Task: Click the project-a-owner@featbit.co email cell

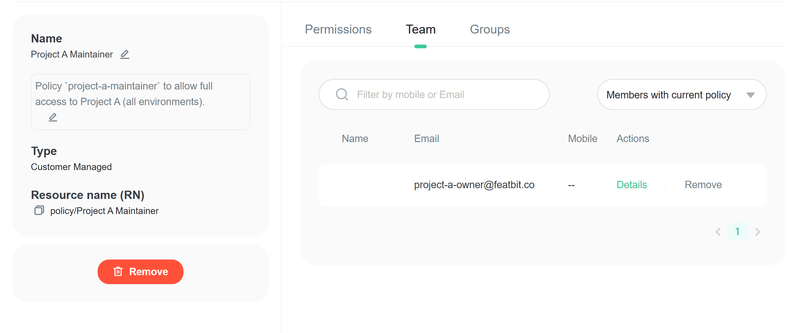Action: point(474,184)
